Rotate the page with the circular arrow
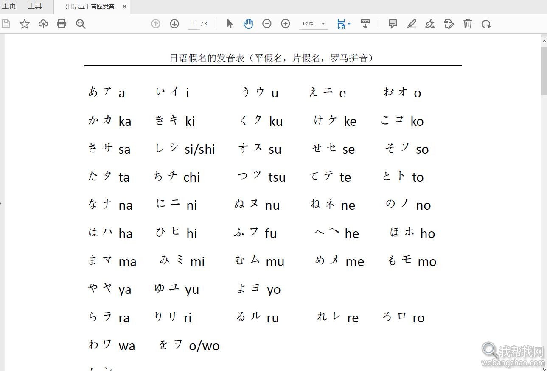547x371 pixels. tap(486, 24)
